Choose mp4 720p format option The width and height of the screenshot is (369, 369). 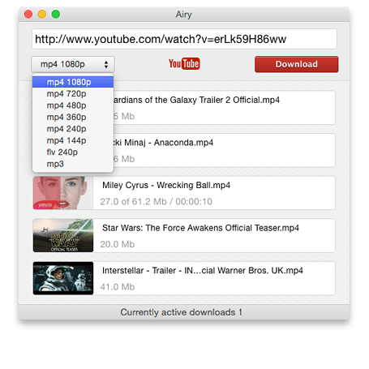[73, 94]
